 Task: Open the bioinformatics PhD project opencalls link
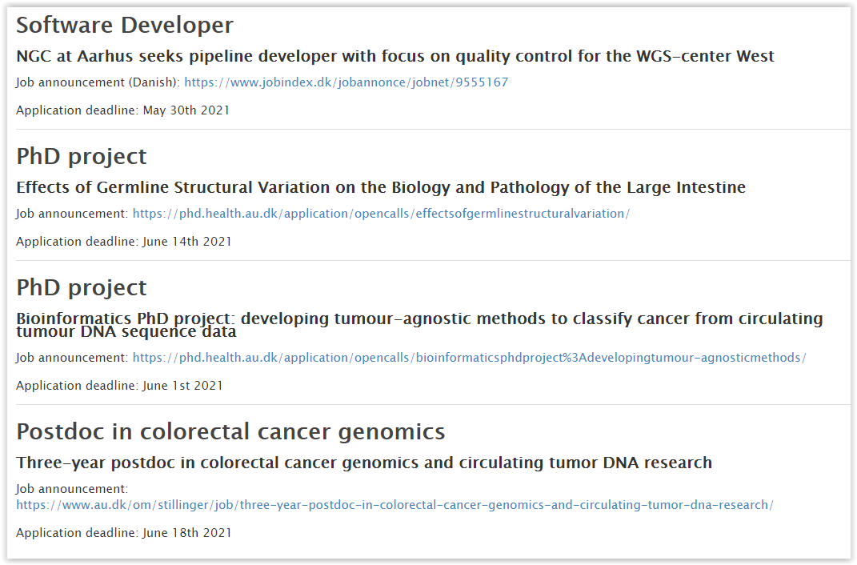[x=469, y=358]
